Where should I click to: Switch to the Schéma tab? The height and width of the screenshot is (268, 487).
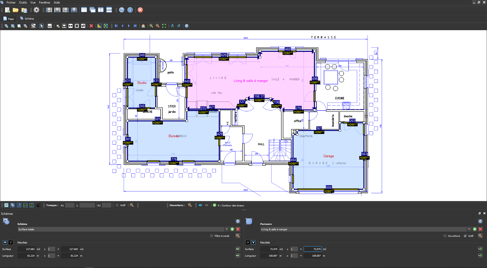click(x=27, y=19)
